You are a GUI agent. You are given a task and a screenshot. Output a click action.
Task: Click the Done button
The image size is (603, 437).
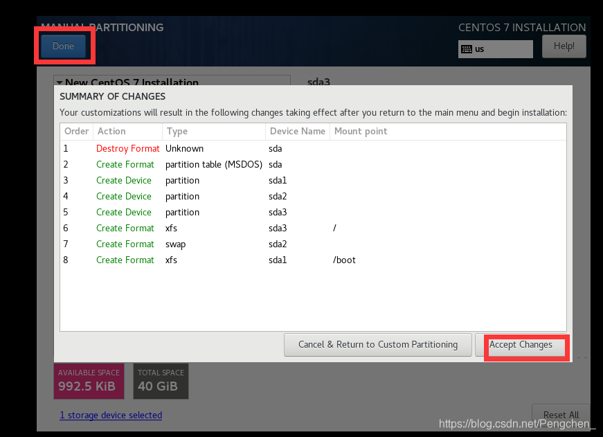pyautogui.click(x=63, y=46)
